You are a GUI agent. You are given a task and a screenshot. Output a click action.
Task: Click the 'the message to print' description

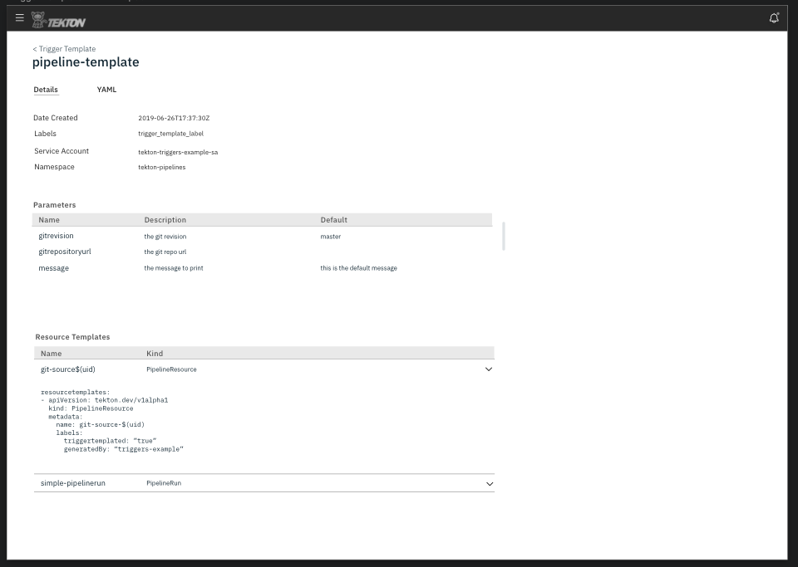[174, 268]
